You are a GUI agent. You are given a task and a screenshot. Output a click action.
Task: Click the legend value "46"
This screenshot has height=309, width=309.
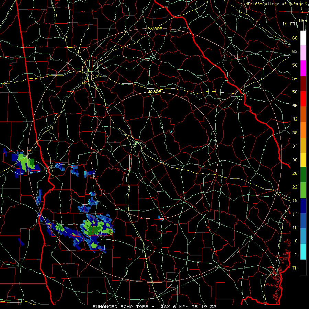(x=295, y=106)
